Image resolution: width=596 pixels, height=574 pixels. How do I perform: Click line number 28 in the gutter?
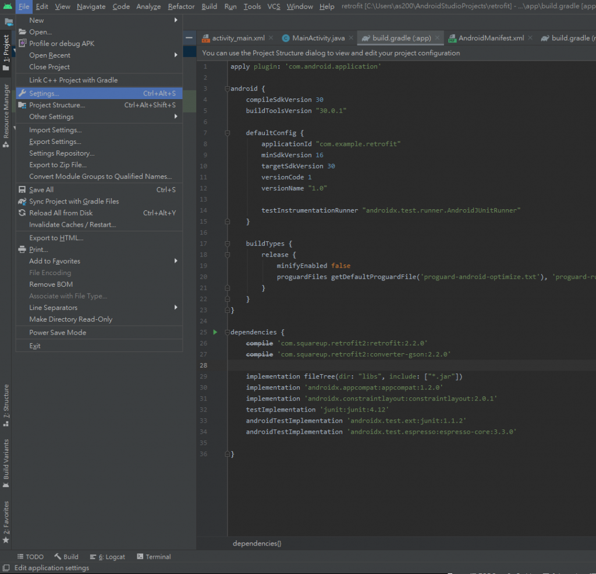[x=203, y=365]
